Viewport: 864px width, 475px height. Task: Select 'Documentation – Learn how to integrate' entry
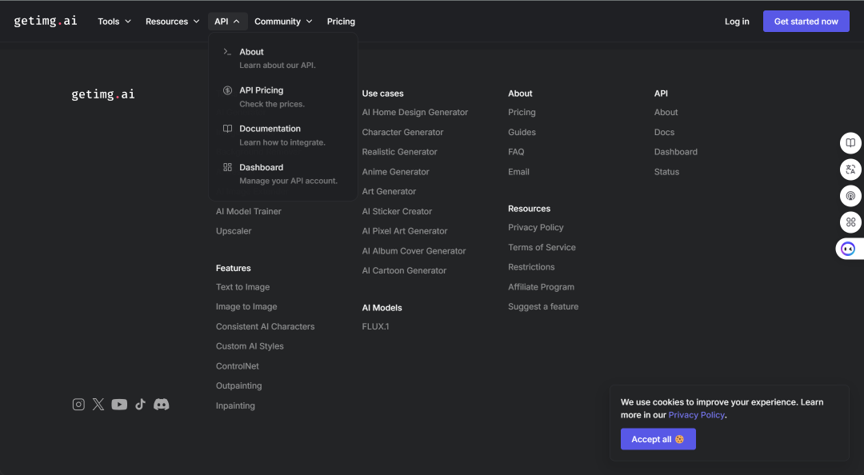(x=283, y=135)
